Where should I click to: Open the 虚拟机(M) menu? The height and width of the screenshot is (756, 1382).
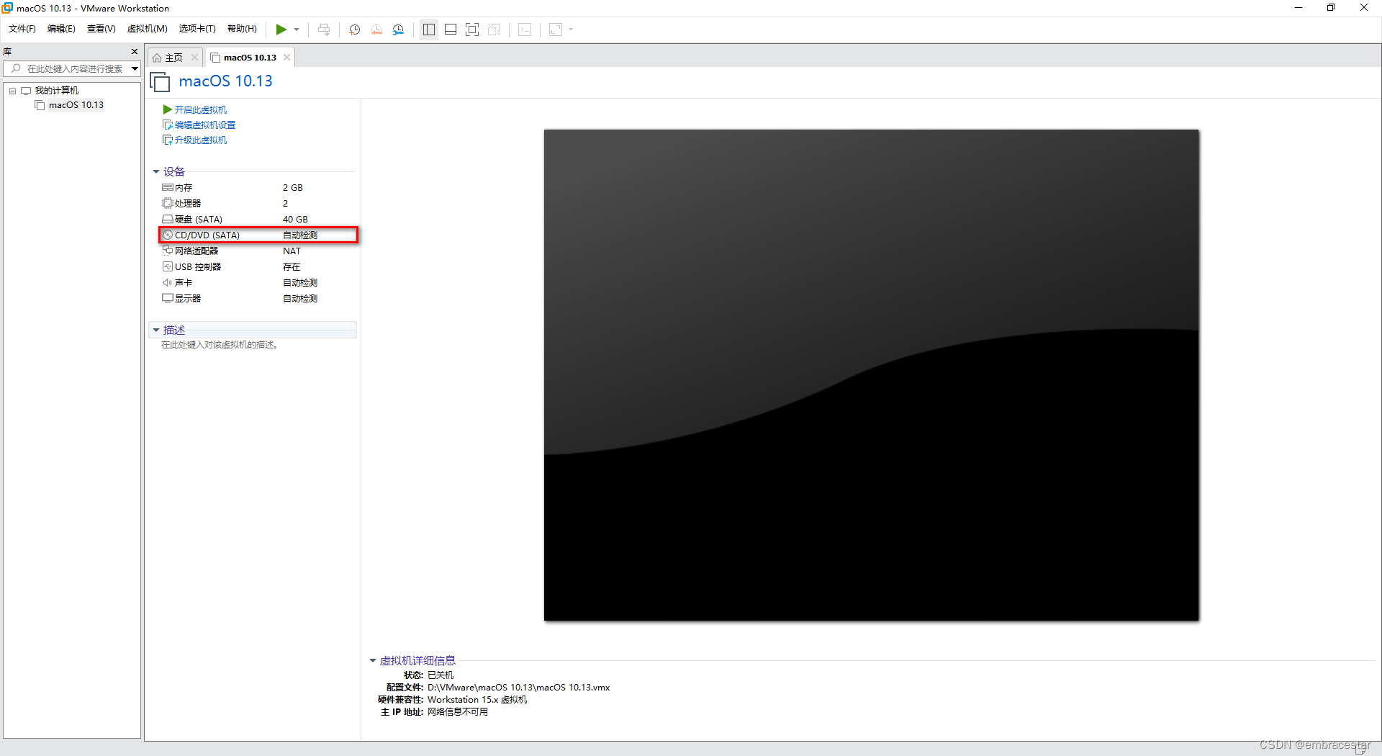pos(148,29)
